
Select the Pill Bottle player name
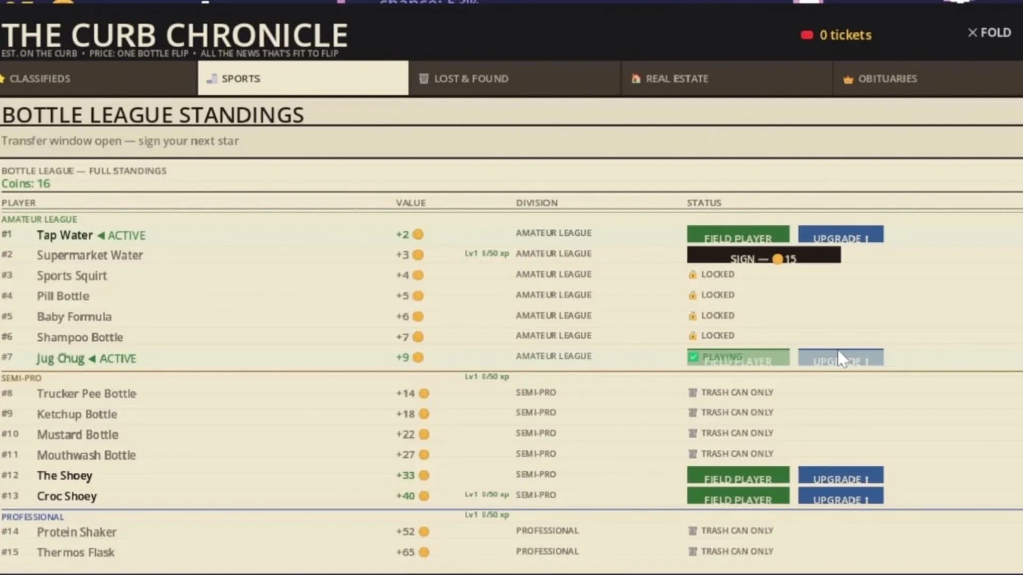pyautogui.click(x=63, y=296)
